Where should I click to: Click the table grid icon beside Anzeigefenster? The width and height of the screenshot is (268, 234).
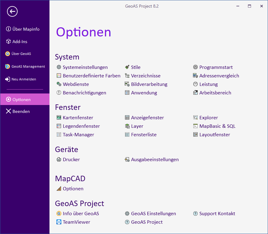tap(127, 117)
